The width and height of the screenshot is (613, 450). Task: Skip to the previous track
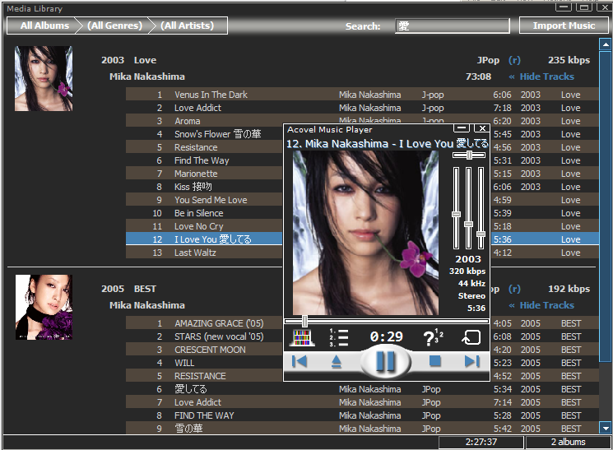point(299,361)
